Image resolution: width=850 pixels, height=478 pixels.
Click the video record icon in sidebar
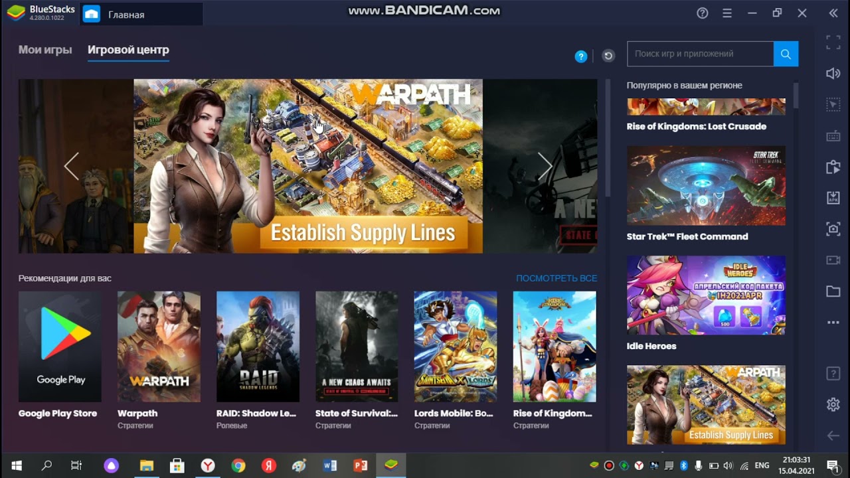click(833, 260)
